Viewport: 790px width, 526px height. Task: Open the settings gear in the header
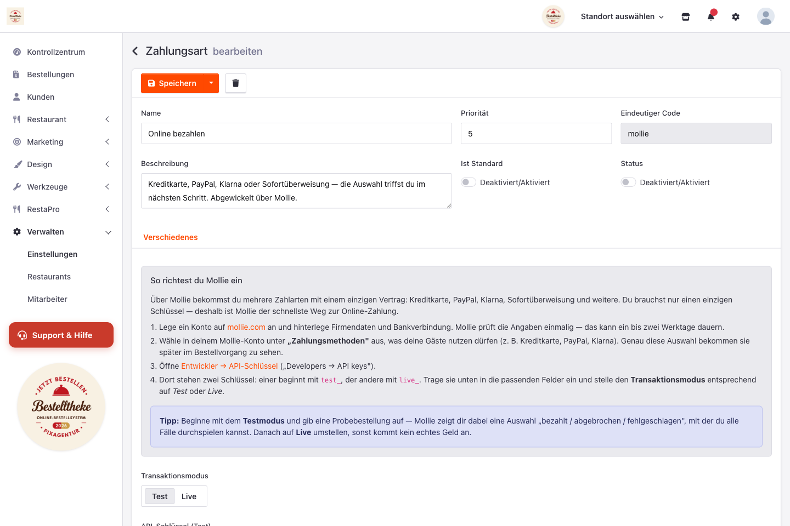[736, 16]
